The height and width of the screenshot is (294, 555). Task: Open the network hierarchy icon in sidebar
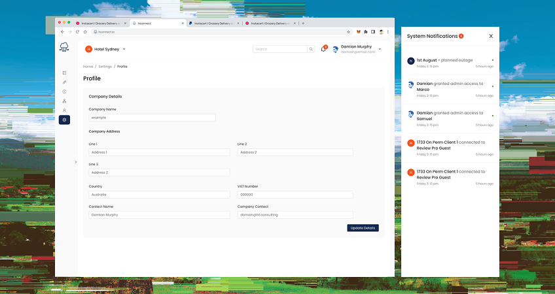tap(64, 101)
